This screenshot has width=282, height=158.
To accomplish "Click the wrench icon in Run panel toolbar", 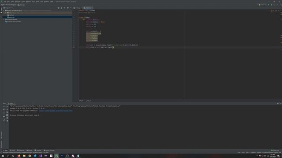I will (x=4, y=109).
